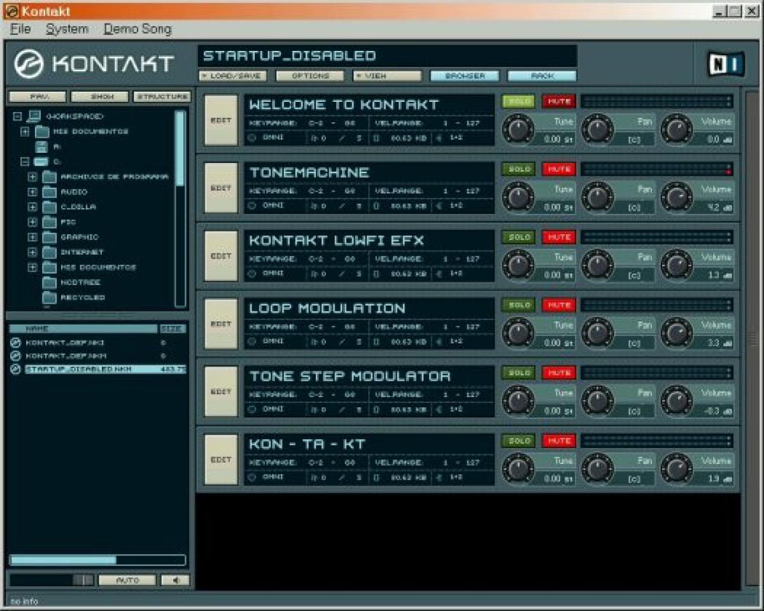Click the Recycled folder icon
Image resolution: width=764 pixels, height=611 pixels.
click(50, 297)
